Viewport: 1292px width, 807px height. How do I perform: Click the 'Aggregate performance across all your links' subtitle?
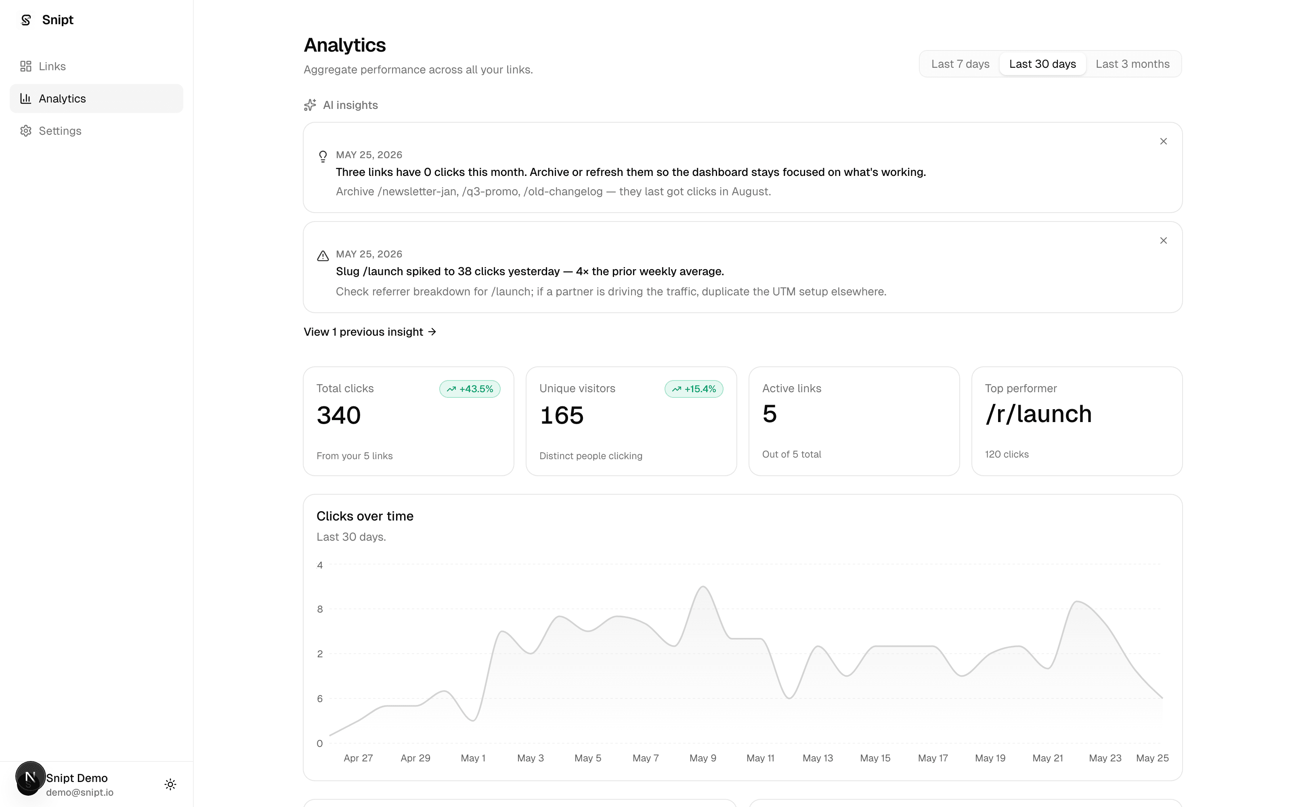418,70
